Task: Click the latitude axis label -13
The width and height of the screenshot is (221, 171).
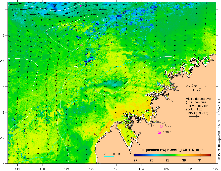Action: (x=3, y=35)
